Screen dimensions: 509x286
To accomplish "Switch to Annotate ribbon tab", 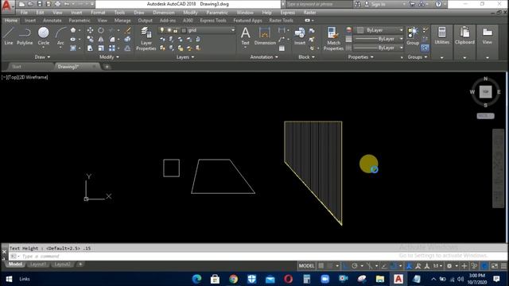I will click(x=52, y=21).
